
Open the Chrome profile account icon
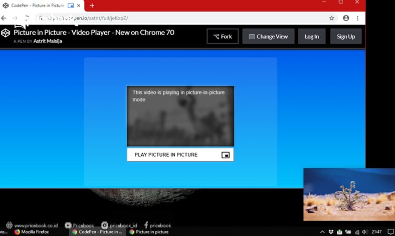tap(346, 18)
